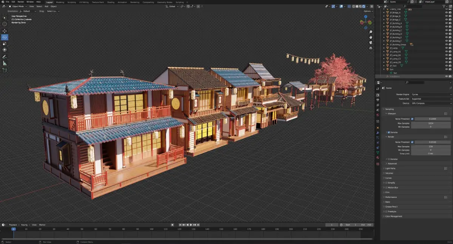Hide Sun object using its eye icon
The width and height of the screenshot is (453, 244).
(x=447, y=69)
